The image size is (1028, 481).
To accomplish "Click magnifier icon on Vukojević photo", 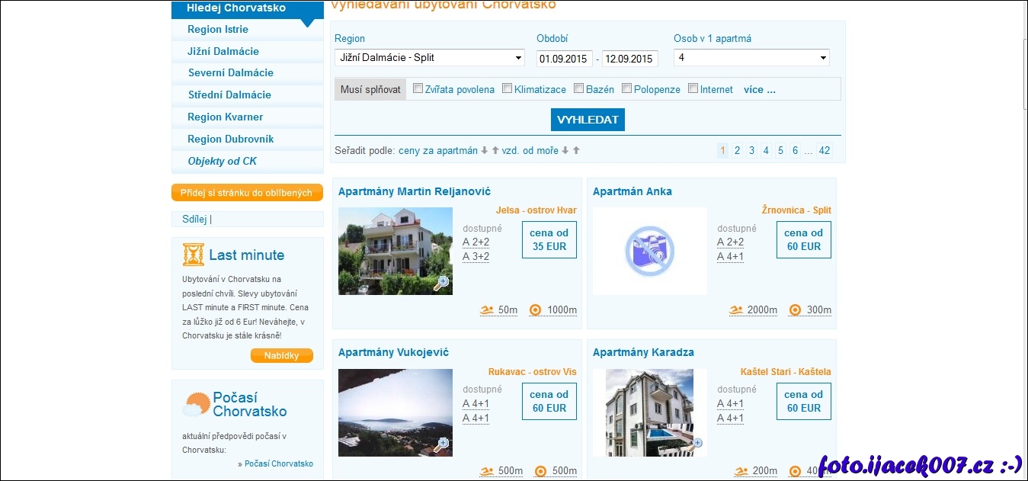I will pyautogui.click(x=441, y=444).
